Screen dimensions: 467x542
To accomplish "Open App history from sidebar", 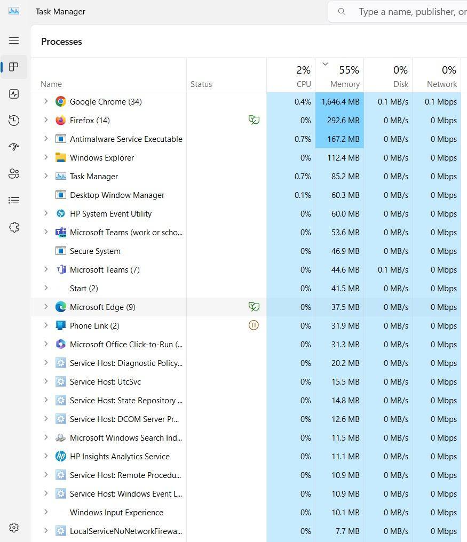I will pyautogui.click(x=14, y=121).
